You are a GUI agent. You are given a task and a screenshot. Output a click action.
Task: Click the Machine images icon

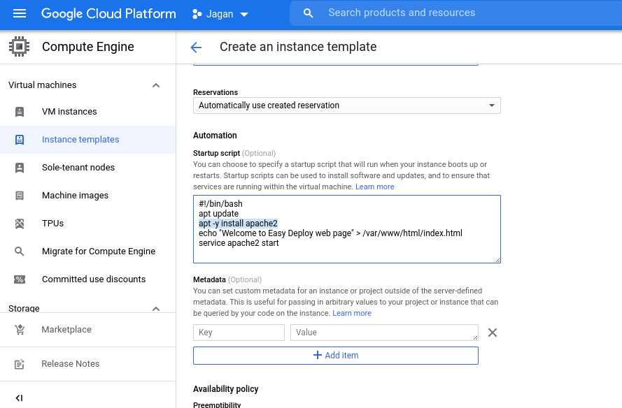[x=20, y=196]
